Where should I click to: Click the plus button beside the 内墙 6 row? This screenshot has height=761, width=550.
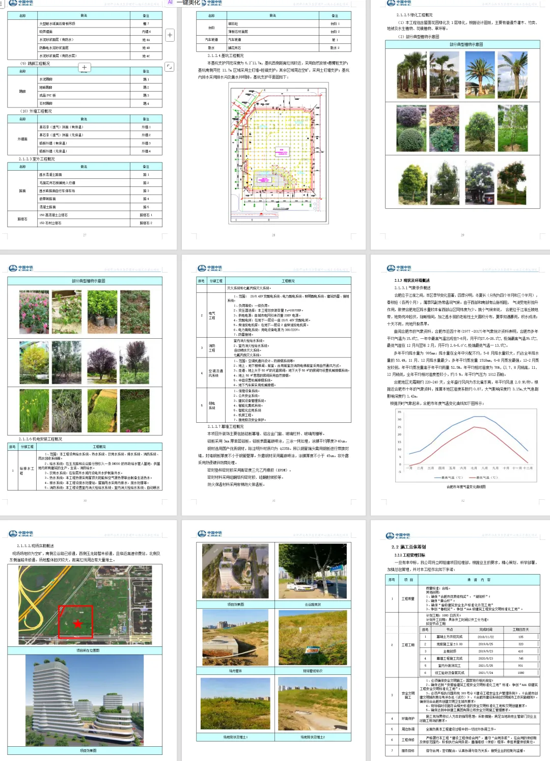pos(170,35)
